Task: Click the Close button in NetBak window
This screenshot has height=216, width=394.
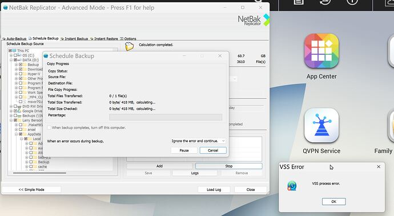Action: tap(251, 190)
